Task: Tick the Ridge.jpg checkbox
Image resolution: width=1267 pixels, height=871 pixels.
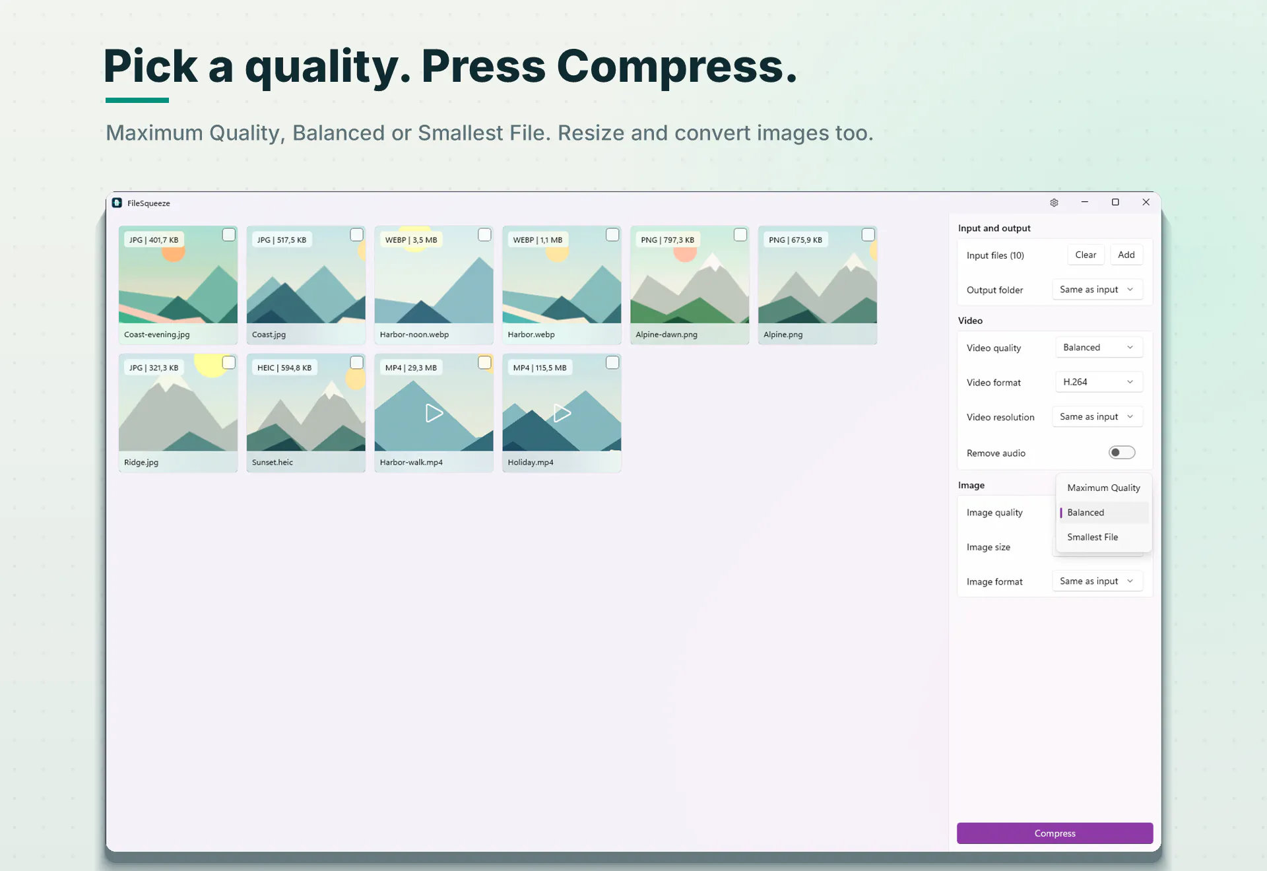Action: pos(228,362)
